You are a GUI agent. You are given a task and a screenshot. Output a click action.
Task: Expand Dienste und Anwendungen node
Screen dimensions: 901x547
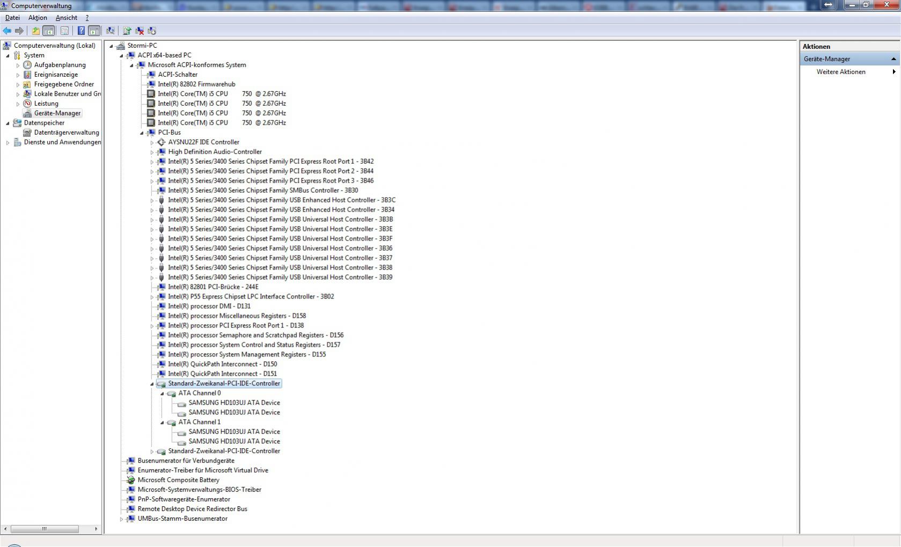[8, 142]
